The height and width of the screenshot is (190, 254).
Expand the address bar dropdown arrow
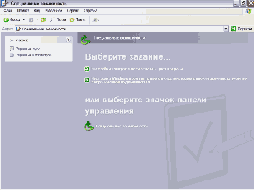point(226,28)
